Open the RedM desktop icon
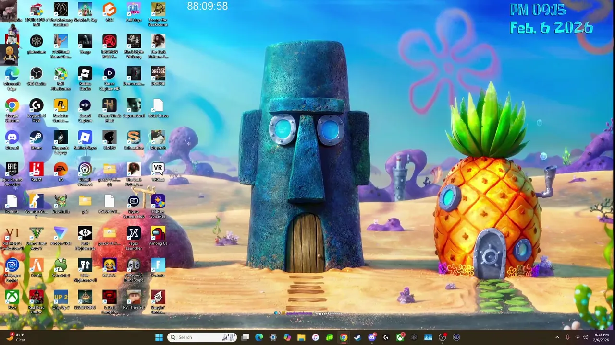 (37, 172)
